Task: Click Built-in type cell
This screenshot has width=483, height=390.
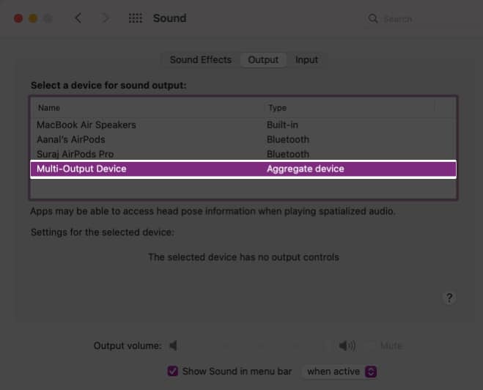Action: tap(282, 125)
